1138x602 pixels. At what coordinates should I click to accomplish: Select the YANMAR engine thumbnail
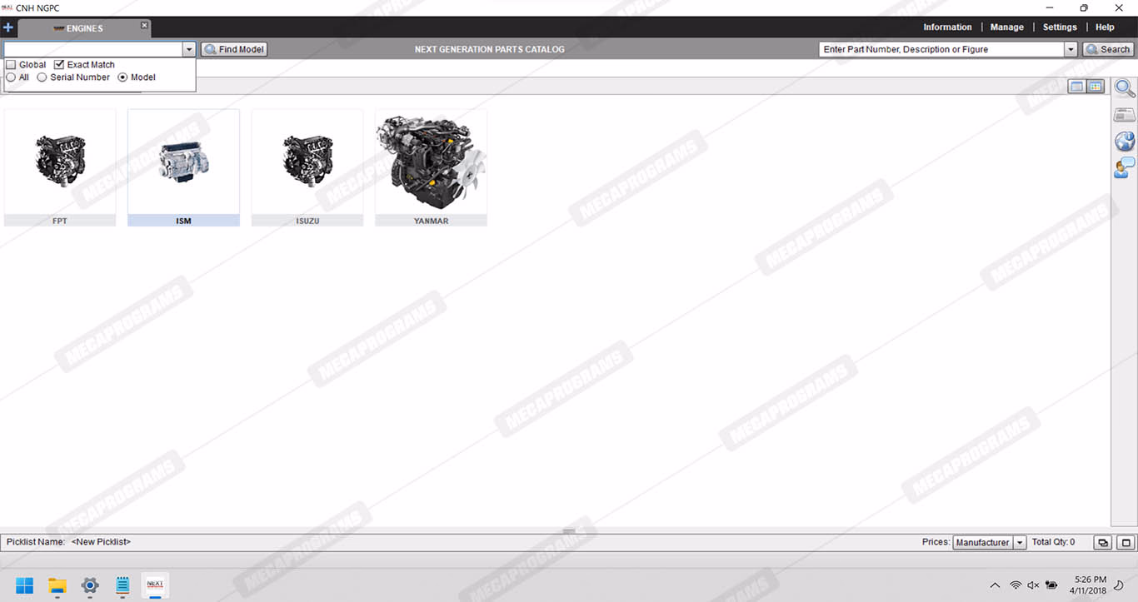pyautogui.click(x=431, y=167)
